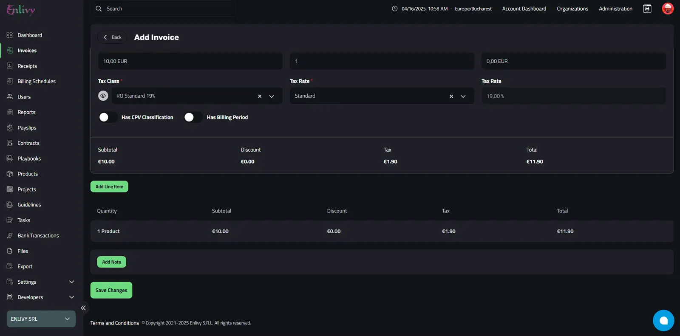Expand the Settings menu chevron
680x336 pixels.
71,282
